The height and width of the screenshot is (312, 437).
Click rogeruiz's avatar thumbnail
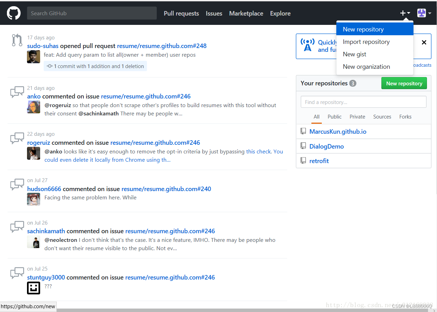click(34, 153)
